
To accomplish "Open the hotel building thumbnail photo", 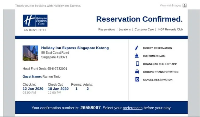I will click(x=30, y=53).
